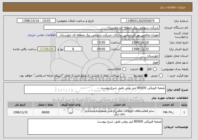The image size is (198, 140).
Task: Select جزیی purchase process option
Action: (161, 76)
